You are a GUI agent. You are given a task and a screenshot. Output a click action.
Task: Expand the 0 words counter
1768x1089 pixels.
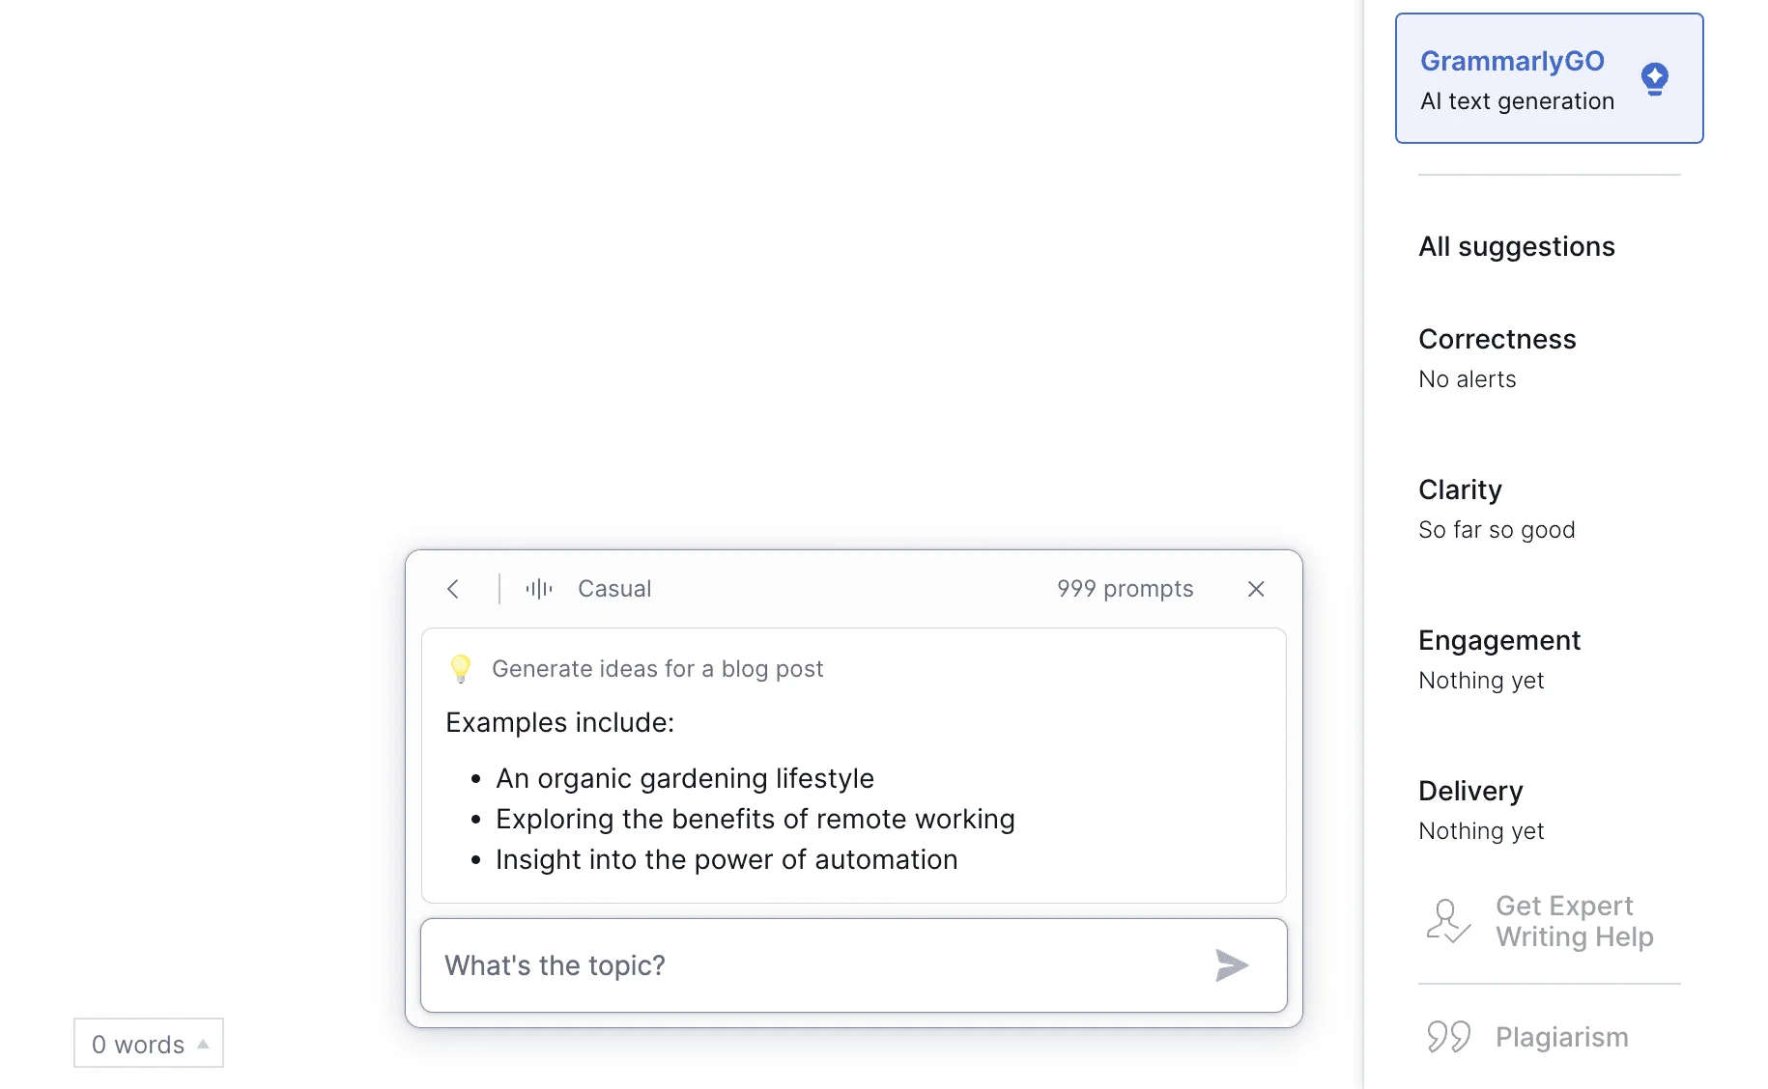(148, 1044)
